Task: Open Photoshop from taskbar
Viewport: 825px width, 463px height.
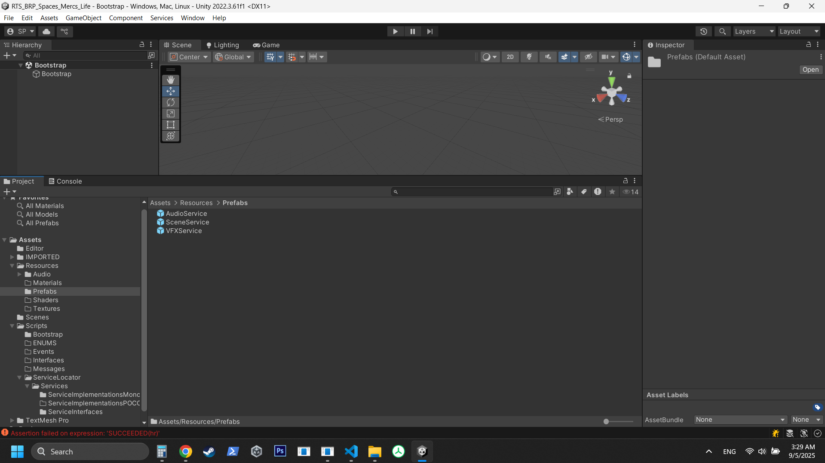Action: click(280, 451)
